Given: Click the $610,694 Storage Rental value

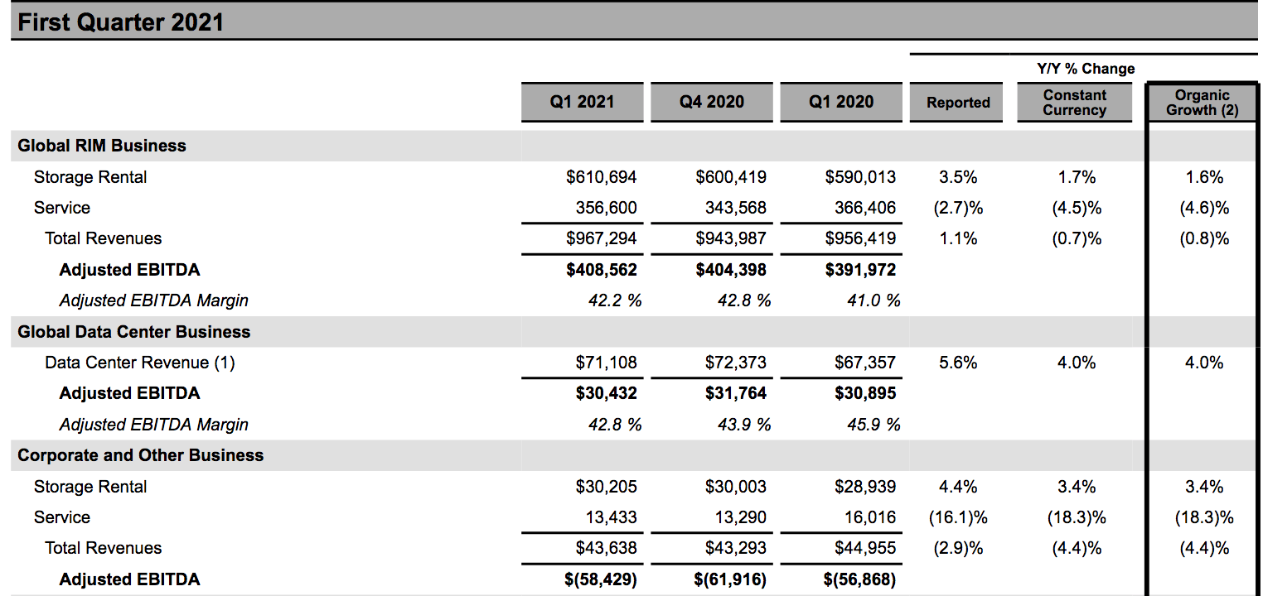Looking at the screenshot, I should click(602, 177).
